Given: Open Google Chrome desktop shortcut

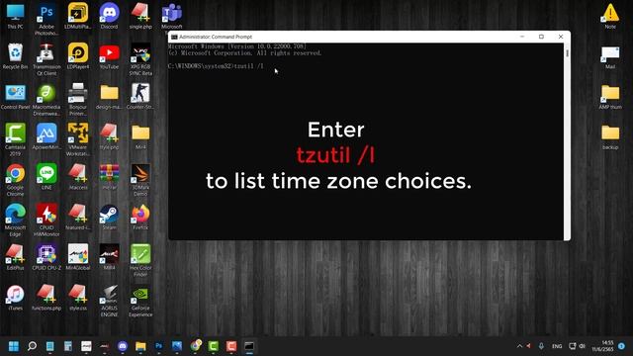Looking at the screenshot, I should pyautogui.click(x=16, y=180).
